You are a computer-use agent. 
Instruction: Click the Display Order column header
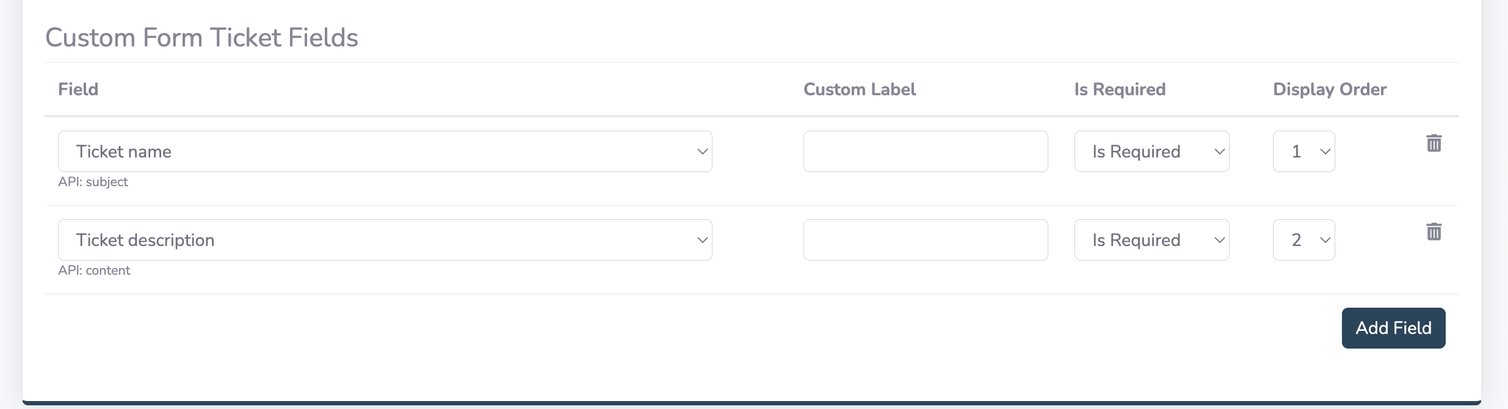click(1330, 89)
